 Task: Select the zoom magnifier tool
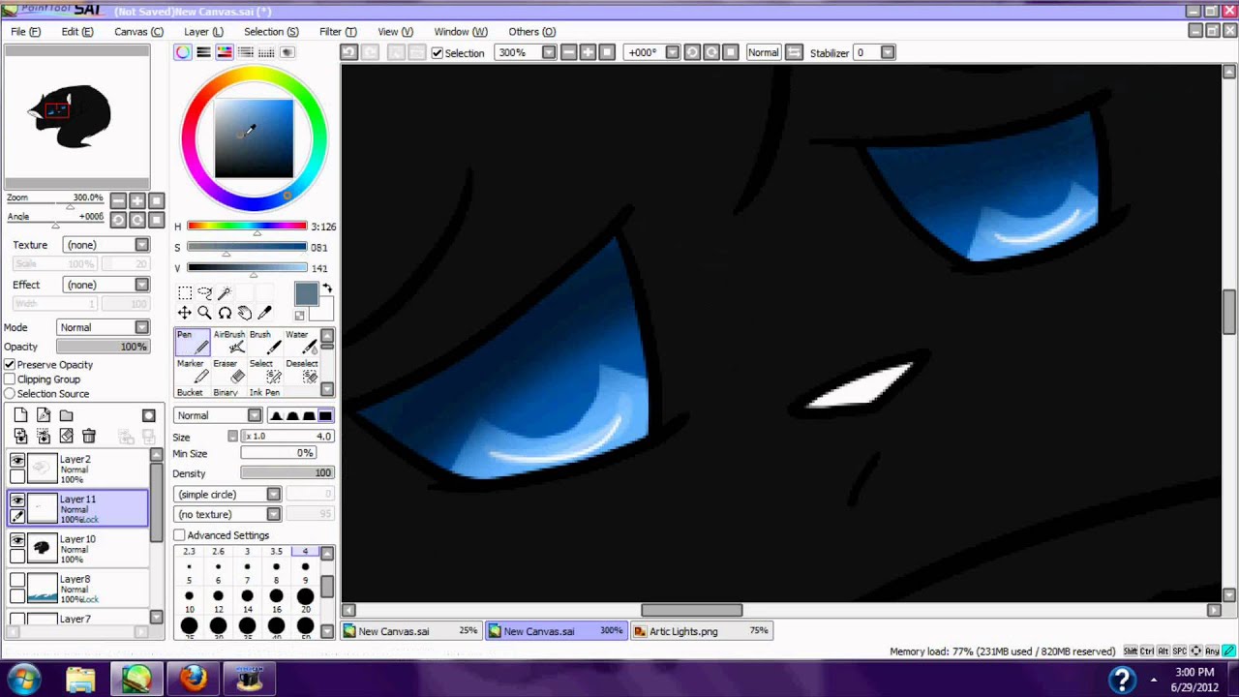pyautogui.click(x=205, y=313)
